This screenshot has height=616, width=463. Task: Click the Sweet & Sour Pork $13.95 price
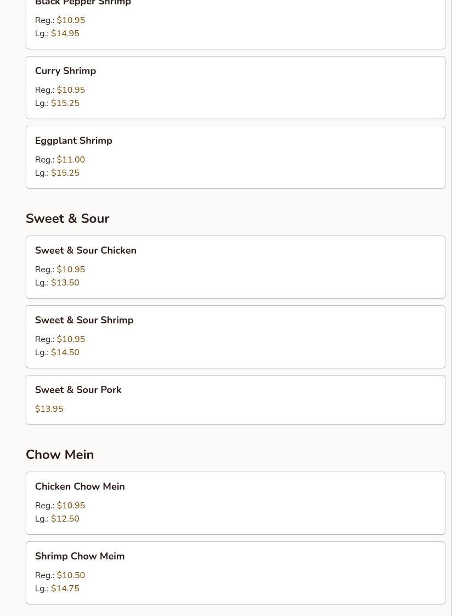pyautogui.click(x=49, y=409)
